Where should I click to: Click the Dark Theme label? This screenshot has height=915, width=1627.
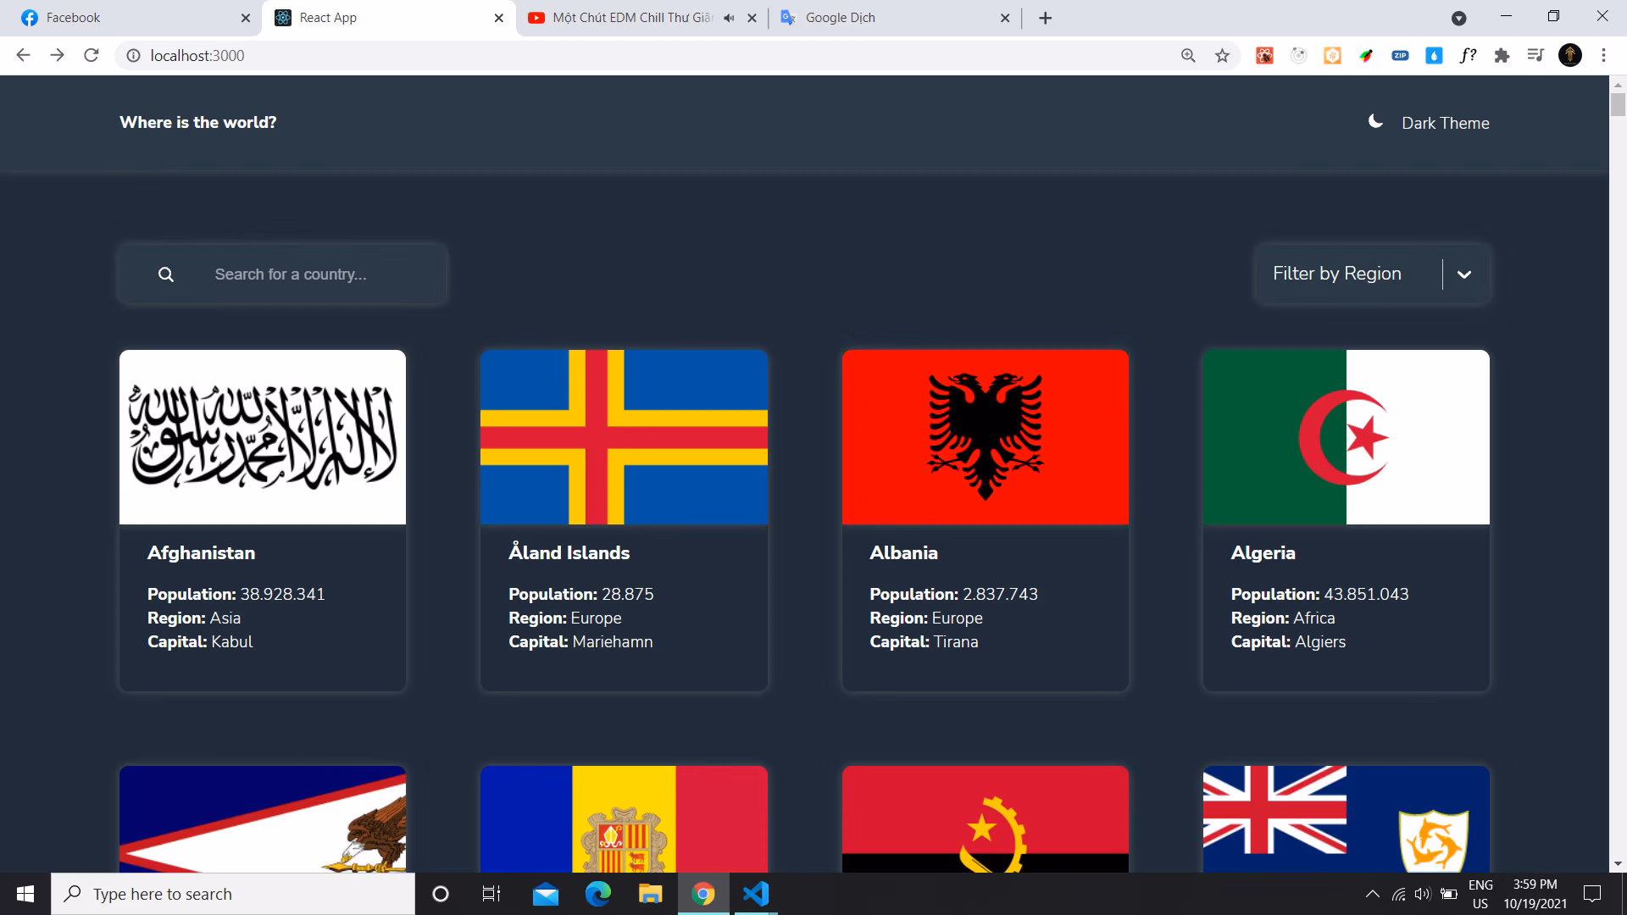(x=1445, y=123)
